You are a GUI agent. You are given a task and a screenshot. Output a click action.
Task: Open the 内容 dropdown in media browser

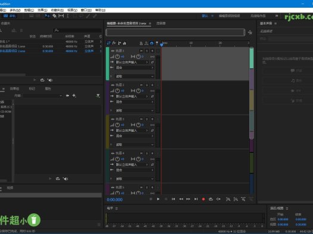click(43, 96)
